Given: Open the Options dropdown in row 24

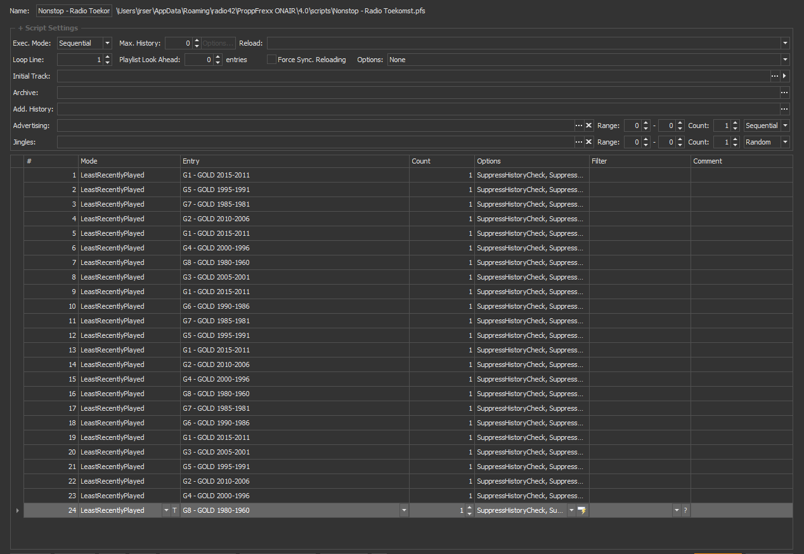Looking at the screenshot, I should pyautogui.click(x=571, y=510).
